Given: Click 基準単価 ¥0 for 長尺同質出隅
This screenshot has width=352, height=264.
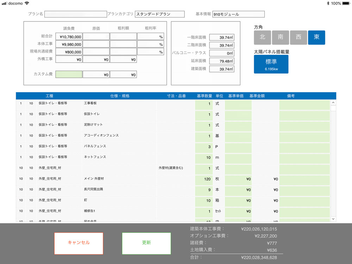Looking at the screenshot, I should (238, 191).
